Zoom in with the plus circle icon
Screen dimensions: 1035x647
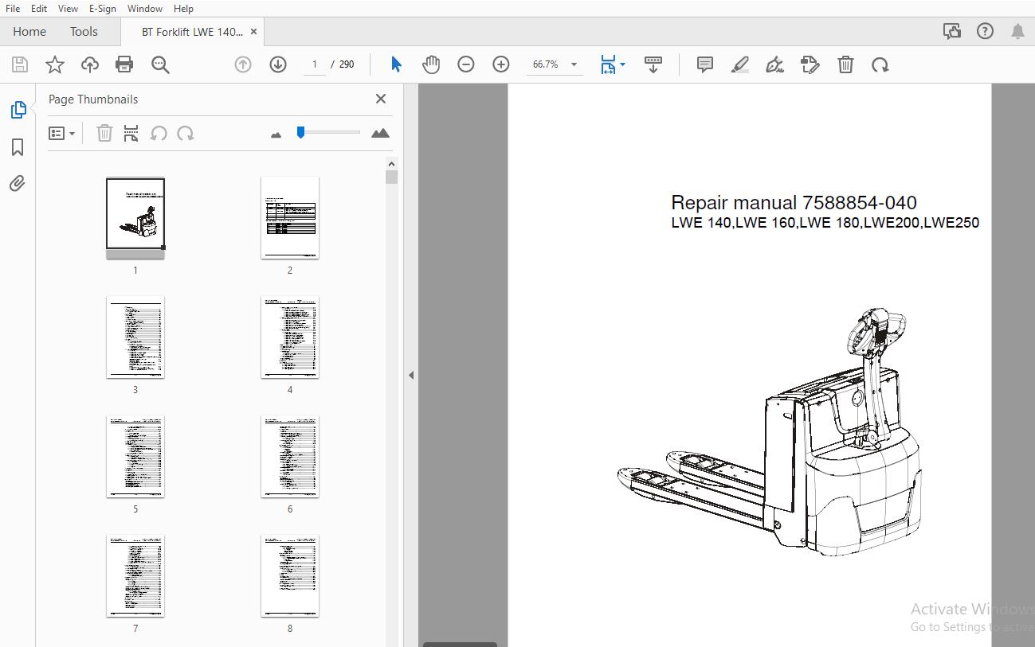501,64
